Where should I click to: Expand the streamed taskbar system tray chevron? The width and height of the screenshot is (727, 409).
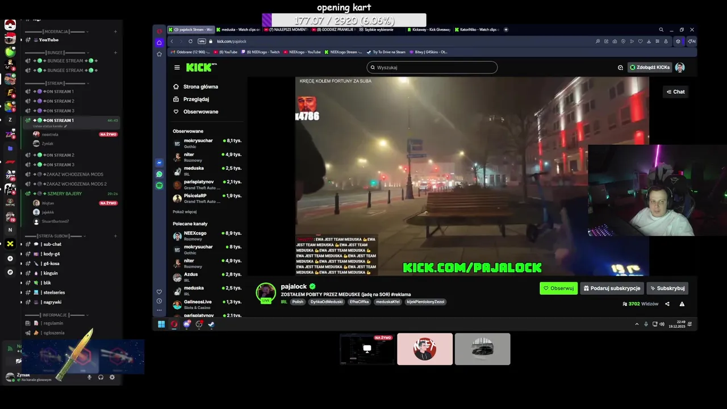pos(637,324)
